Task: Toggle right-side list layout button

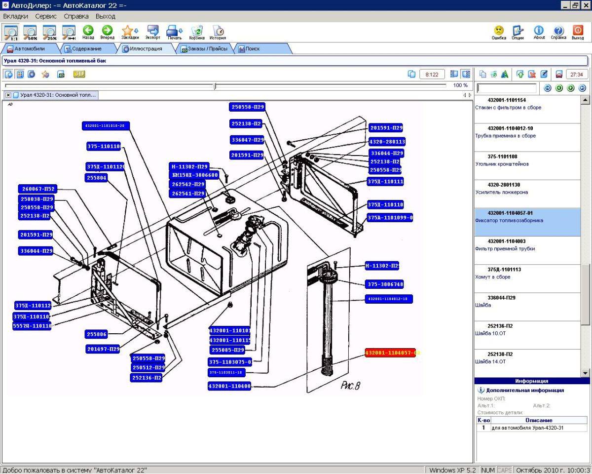Action: pyautogui.click(x=466, y=74)
